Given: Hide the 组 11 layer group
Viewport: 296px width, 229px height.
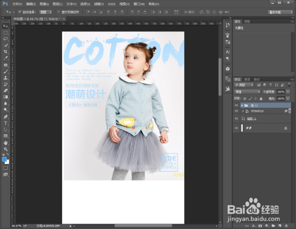Looking at the screenshot, I should (x=236, y=105).
